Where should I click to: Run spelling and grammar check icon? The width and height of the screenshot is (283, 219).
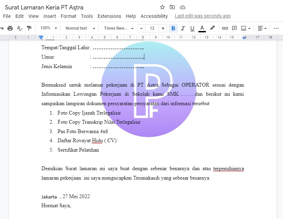point(20,28)
